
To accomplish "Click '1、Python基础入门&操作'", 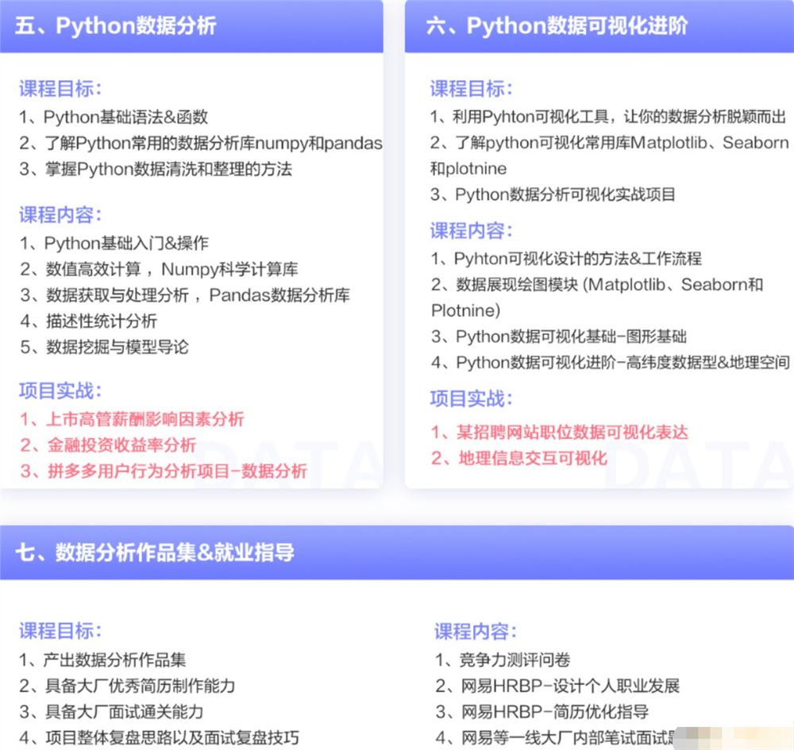I will [x=114, y=244].
